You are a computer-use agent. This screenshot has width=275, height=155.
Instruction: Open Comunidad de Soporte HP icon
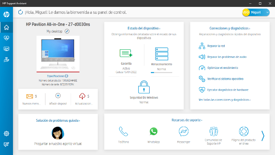[214, 131]
